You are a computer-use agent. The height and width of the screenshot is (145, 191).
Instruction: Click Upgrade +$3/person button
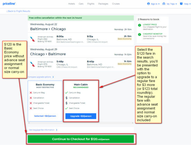coord(81,116)
